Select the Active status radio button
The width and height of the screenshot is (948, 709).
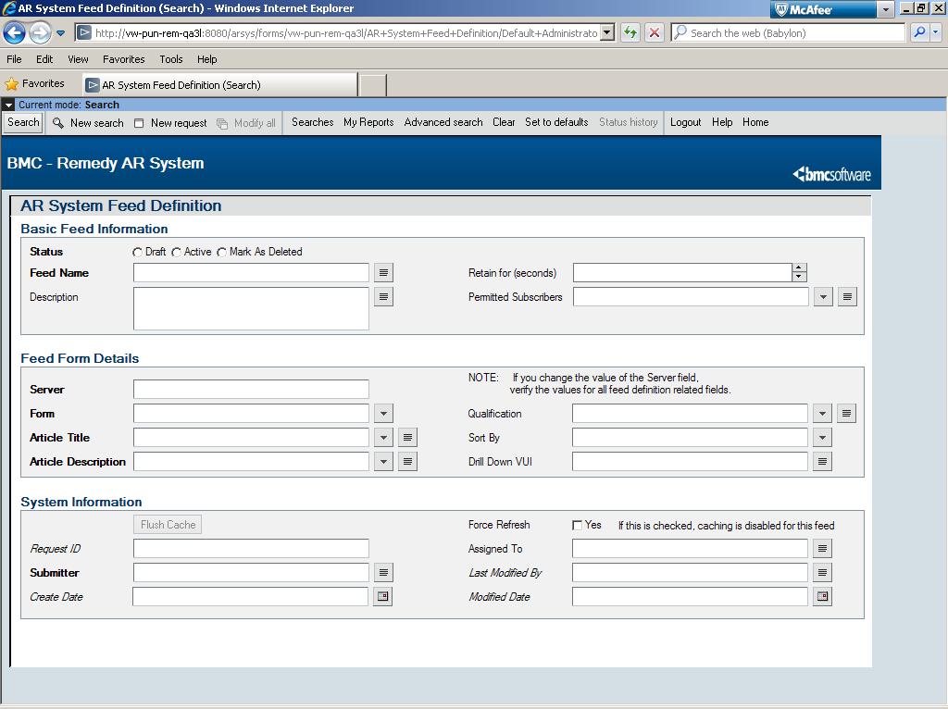tap(177, 252)
